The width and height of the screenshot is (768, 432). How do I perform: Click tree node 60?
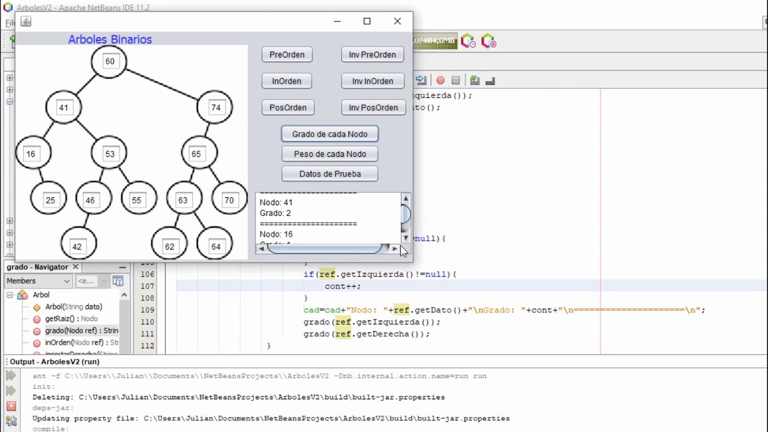[x=109, y=61]
